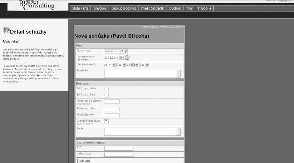Click the 'Realizace' section header
The width and height of the screenshot is (294, 163).
coord(130,83)
